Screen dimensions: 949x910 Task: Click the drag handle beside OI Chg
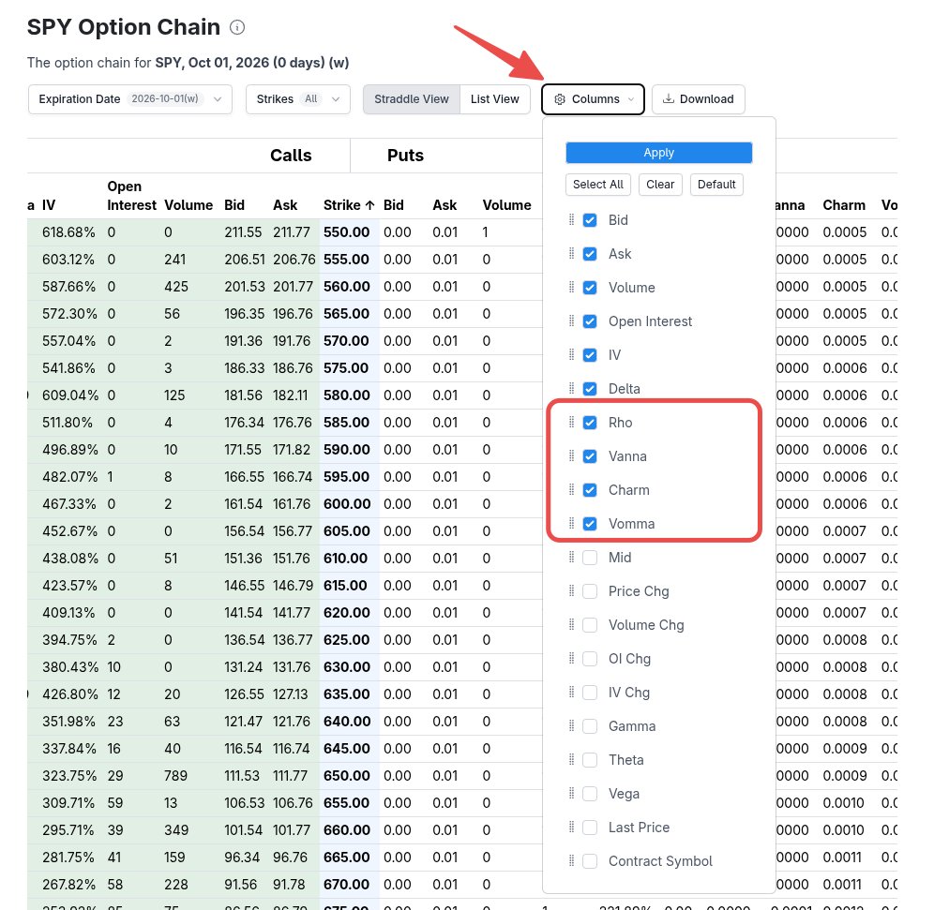(571, 658)
